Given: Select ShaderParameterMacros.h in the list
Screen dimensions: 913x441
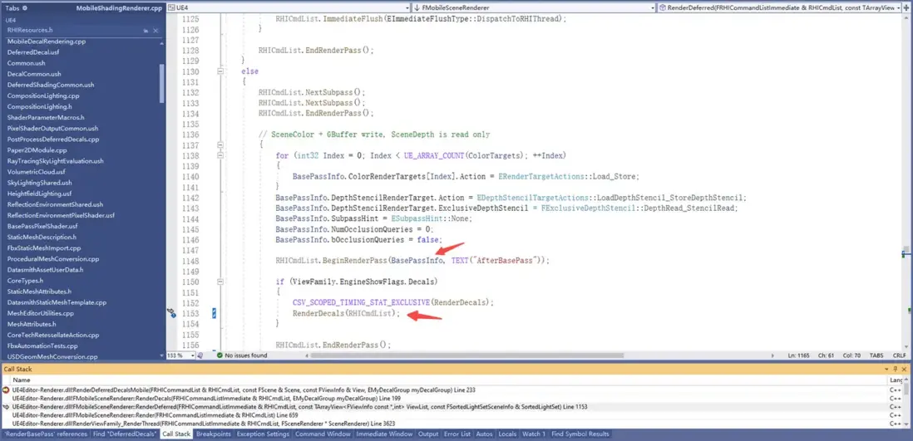Looking at the screenshot, I should coord(46,118).
